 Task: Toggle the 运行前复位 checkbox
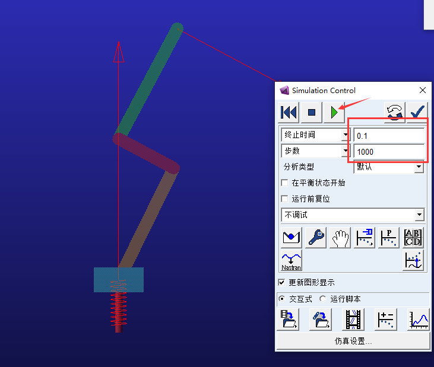click(284, 199)
